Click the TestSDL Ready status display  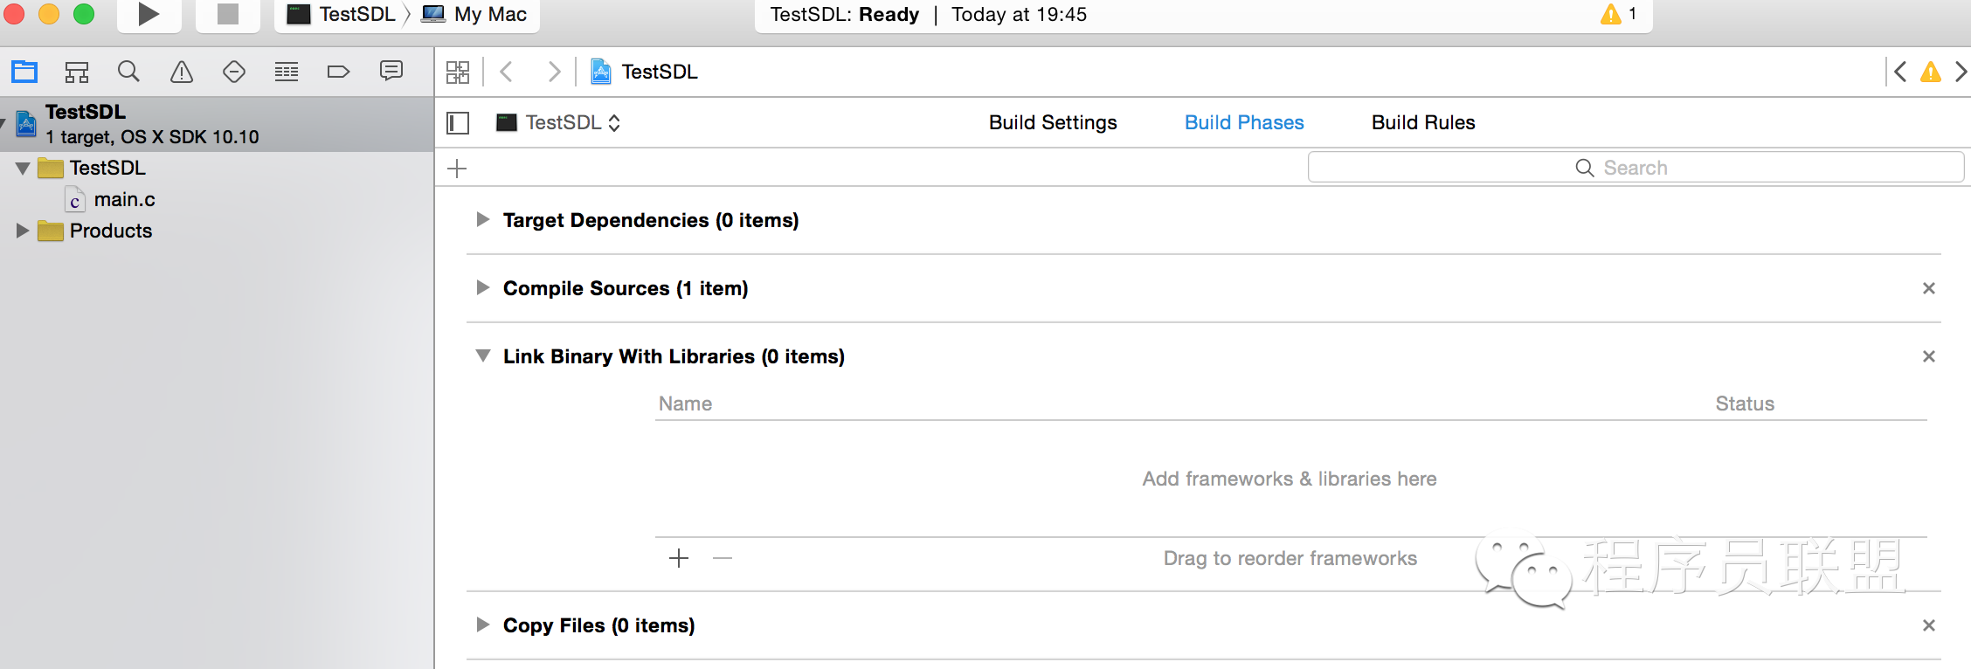click(x=929, y=15)
